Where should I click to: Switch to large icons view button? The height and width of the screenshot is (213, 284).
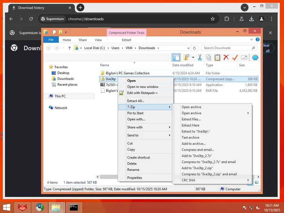[x=257, y=182]
